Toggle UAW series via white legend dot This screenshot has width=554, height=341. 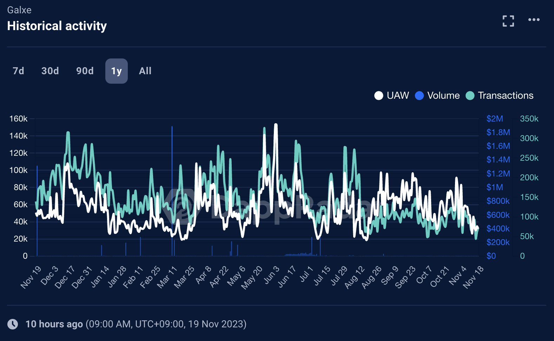(378, 96)
